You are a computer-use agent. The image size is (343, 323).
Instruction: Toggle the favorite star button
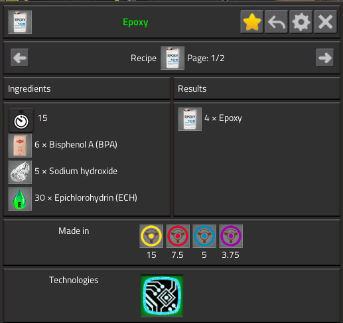coord(252,22)
